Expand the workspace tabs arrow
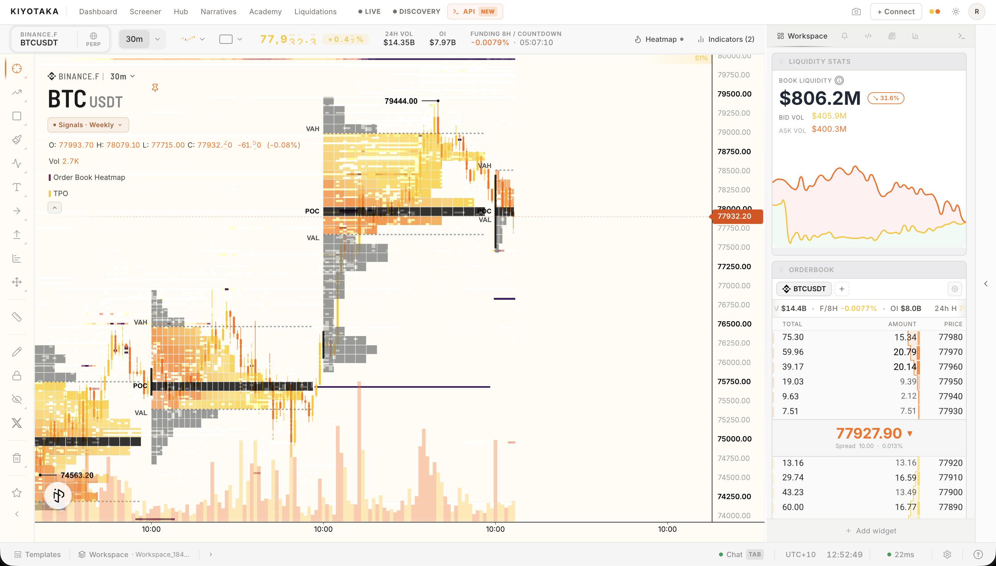Screen dimensions: 996x566 click(x=210, y=555)
